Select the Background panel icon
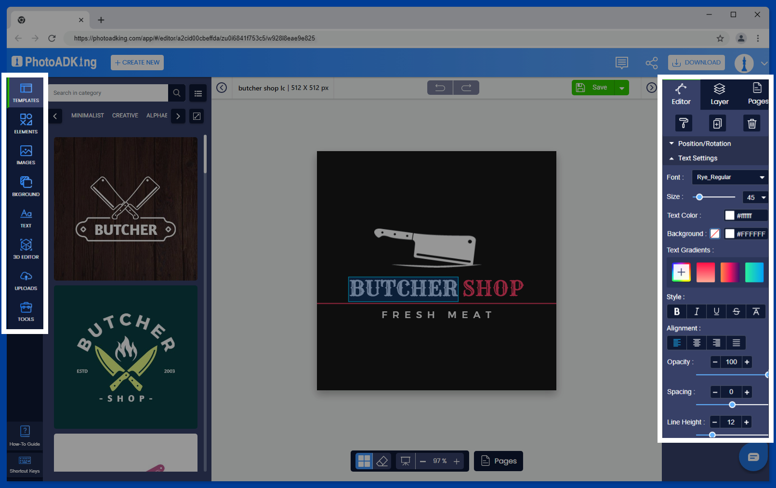The image size is (776, 488). pos(25,186)
